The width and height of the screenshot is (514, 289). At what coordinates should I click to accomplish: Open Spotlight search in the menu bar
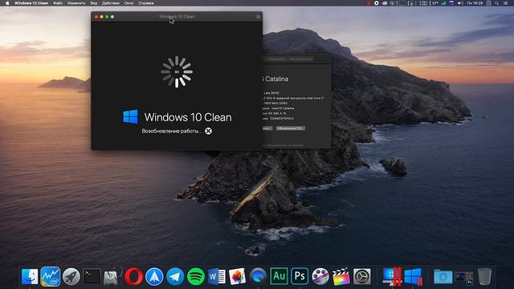(497, 3)
